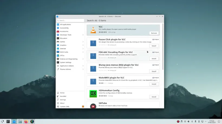Image resolution: width=222 pixels, height=124 pixels.
Task: Open Firefox from the taskbar
Action: pyautogui.click(x=26, y=122)
